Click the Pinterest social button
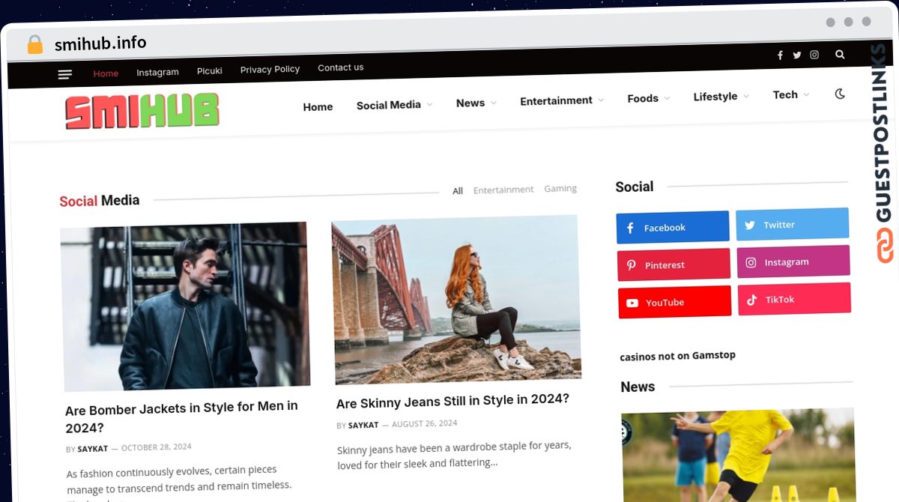The image size is (899, 502). tap(673, 265)
